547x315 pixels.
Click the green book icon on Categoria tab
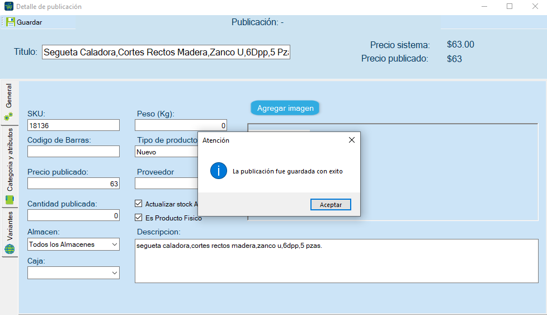click(x=10, y=200)
